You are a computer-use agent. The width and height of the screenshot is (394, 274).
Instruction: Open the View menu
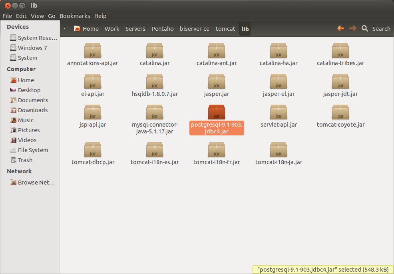click(x=37, y=16)
